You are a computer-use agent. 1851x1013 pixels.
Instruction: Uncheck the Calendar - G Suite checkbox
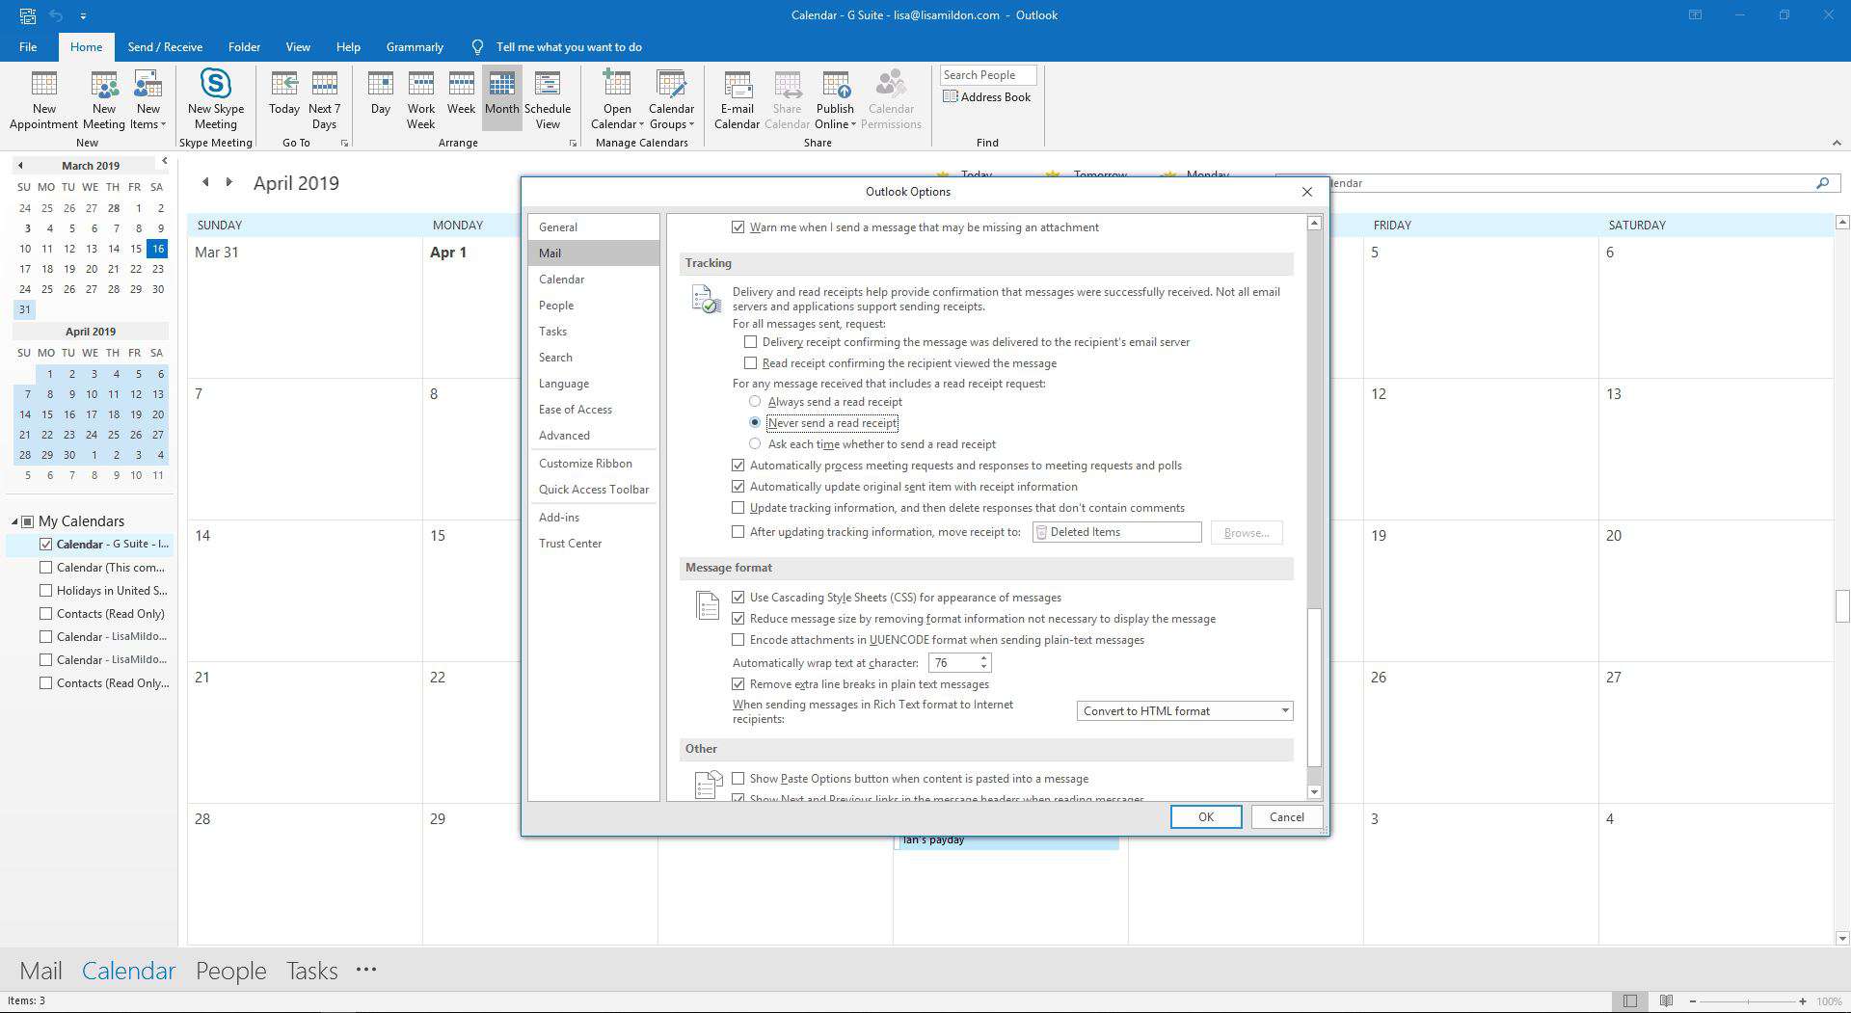pyautogui.click(x=45, y=544)
